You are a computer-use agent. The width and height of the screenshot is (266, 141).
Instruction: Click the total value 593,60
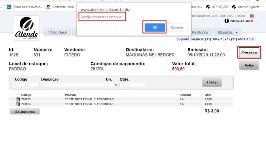(x=178, y=69)
